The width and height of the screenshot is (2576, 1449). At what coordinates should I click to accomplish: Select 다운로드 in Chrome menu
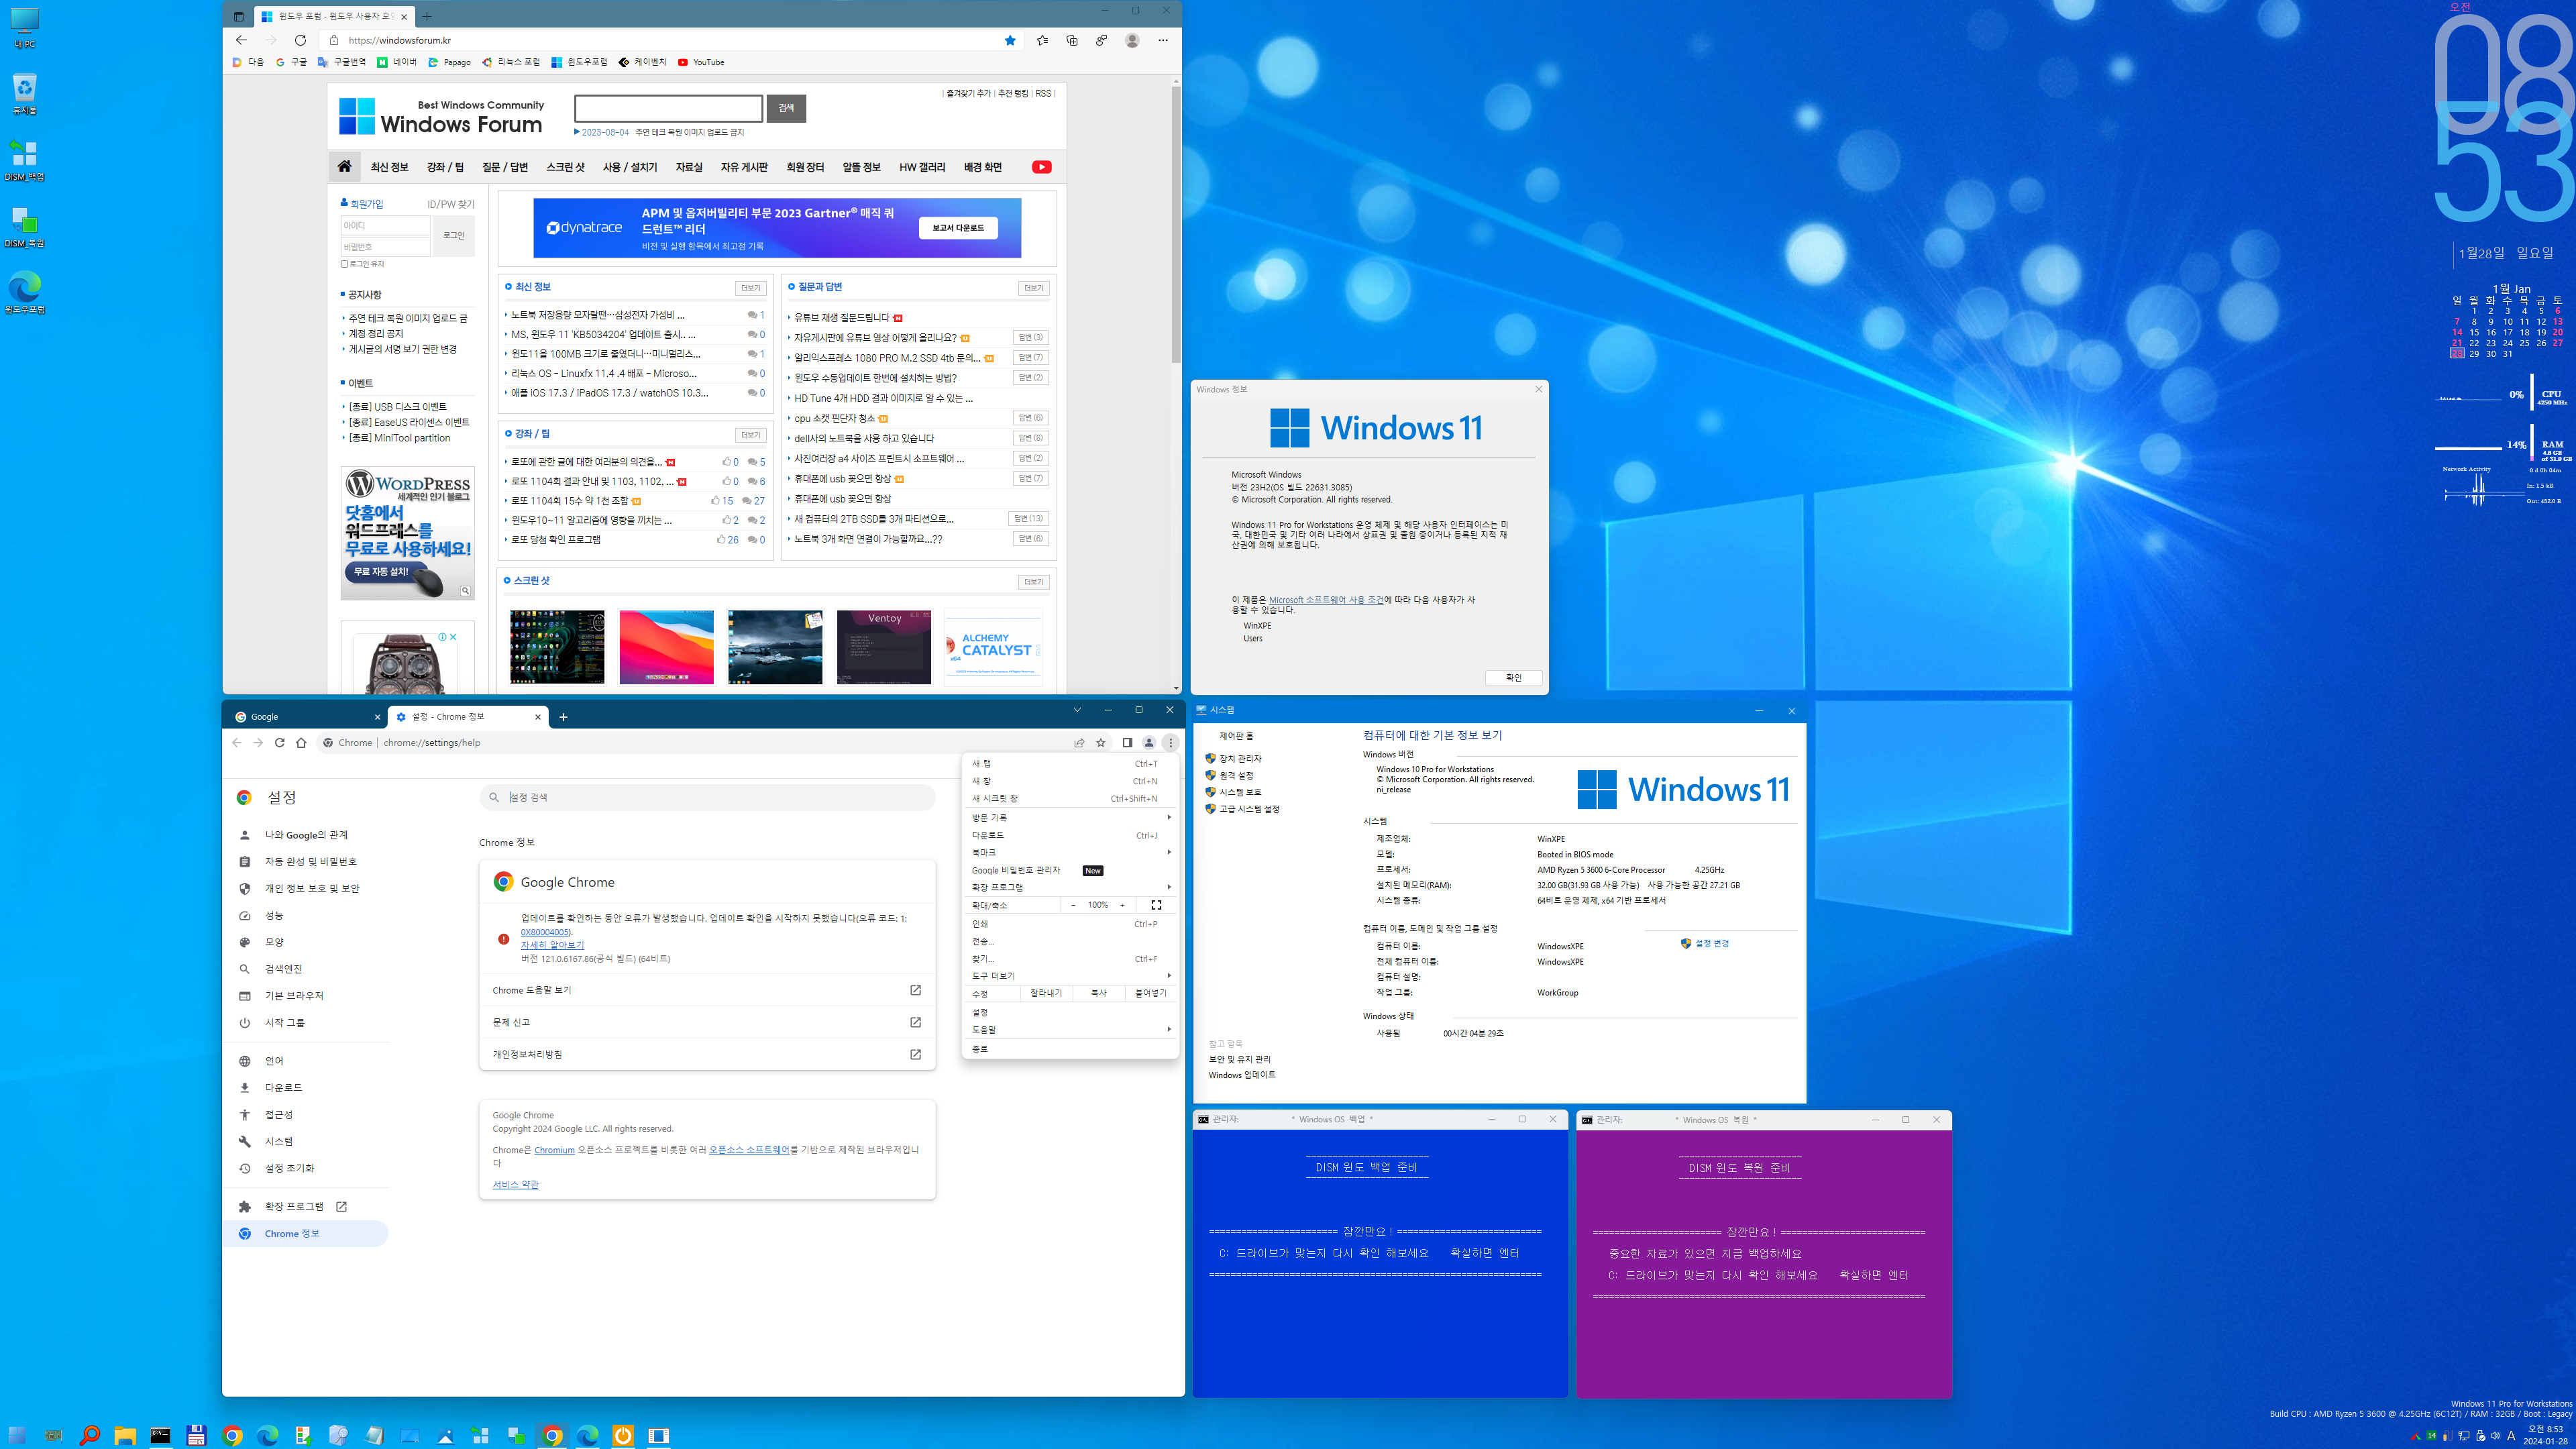click(1070, 835)
